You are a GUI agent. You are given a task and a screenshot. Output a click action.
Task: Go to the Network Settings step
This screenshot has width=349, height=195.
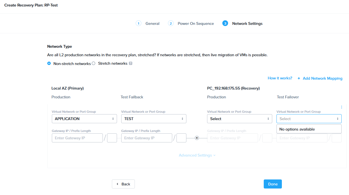(247, 23)
